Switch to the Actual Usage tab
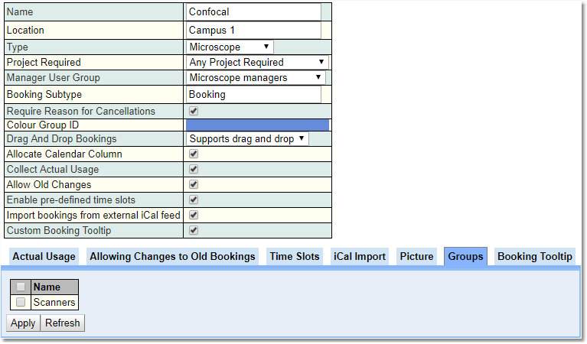Screen dimensions: 587x344 point(44,257)
